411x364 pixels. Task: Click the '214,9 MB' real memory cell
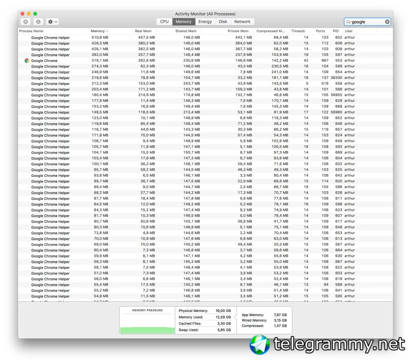coord(146,95)
